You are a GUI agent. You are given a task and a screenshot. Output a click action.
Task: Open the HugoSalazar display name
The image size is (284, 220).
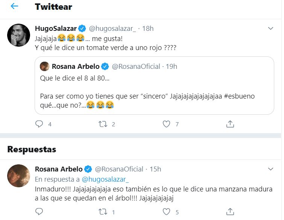pos(56,29)
